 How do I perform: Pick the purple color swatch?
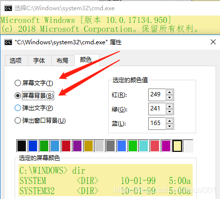(77, 146)
